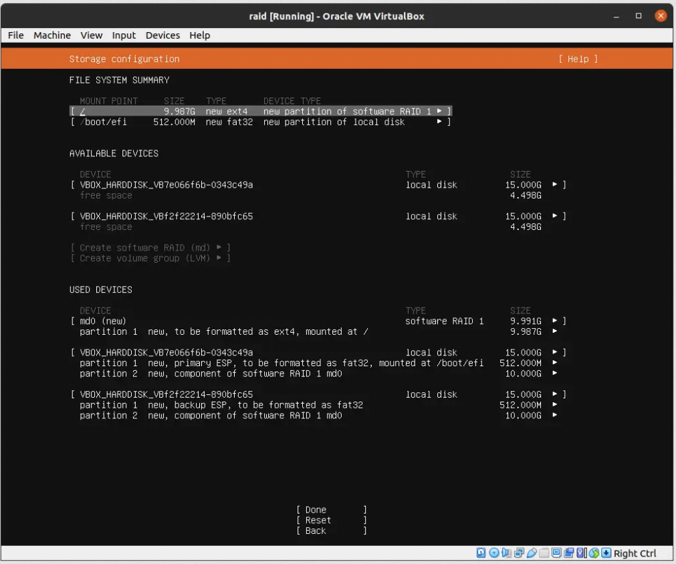Screen dimensions: 676x564
Task: Select the backup ESP partition 1 row
Action: [318, 405]
